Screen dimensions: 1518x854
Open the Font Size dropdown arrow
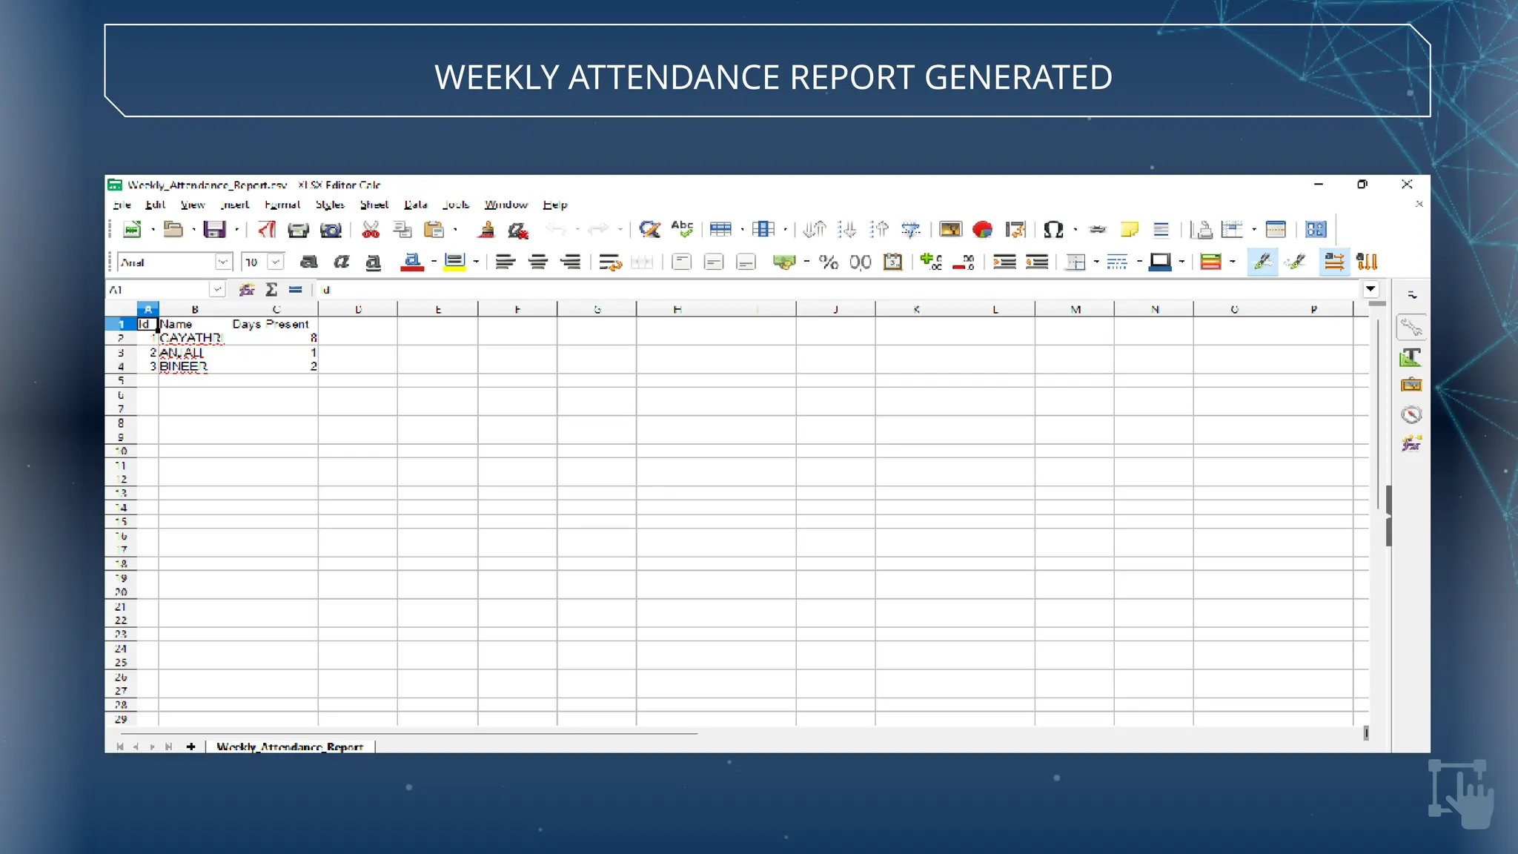coord(276,262)
